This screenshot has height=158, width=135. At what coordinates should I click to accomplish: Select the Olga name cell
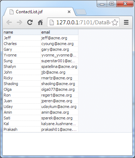pos(22,89)
